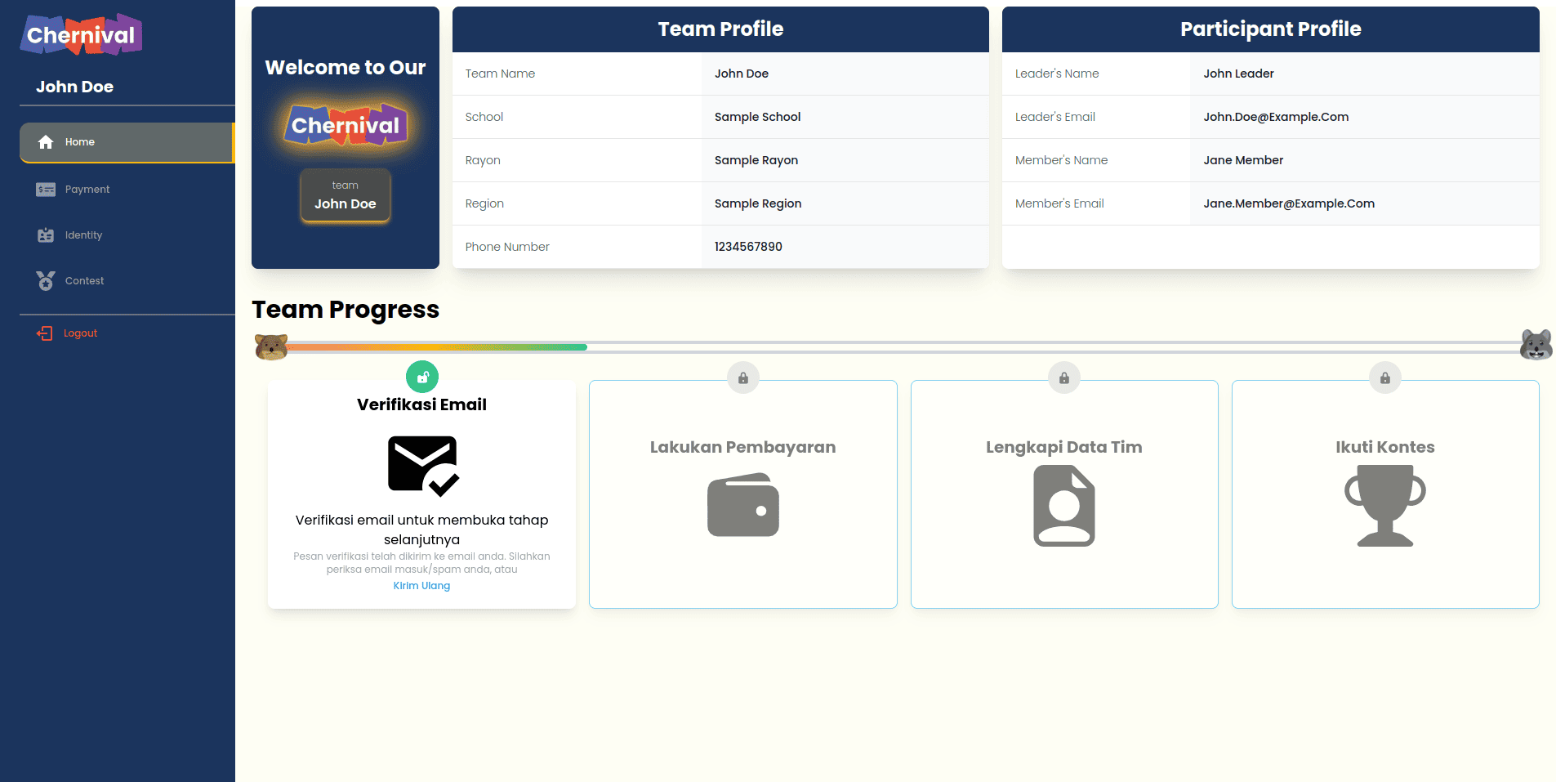
Task: Click the Team Progress bar
Action: click(x=903, y=347)
